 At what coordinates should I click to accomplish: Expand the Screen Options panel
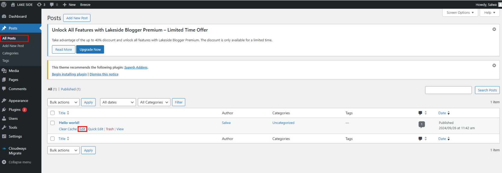[460, 13]
